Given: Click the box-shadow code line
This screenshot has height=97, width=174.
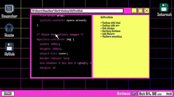Looking at the screenshot, I should click(x=66, y=63).
